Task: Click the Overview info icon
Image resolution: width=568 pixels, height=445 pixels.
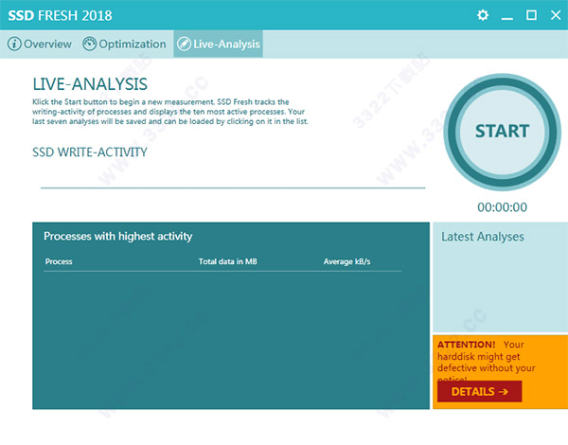Action: pyautogui.click(x=14, y=44)
